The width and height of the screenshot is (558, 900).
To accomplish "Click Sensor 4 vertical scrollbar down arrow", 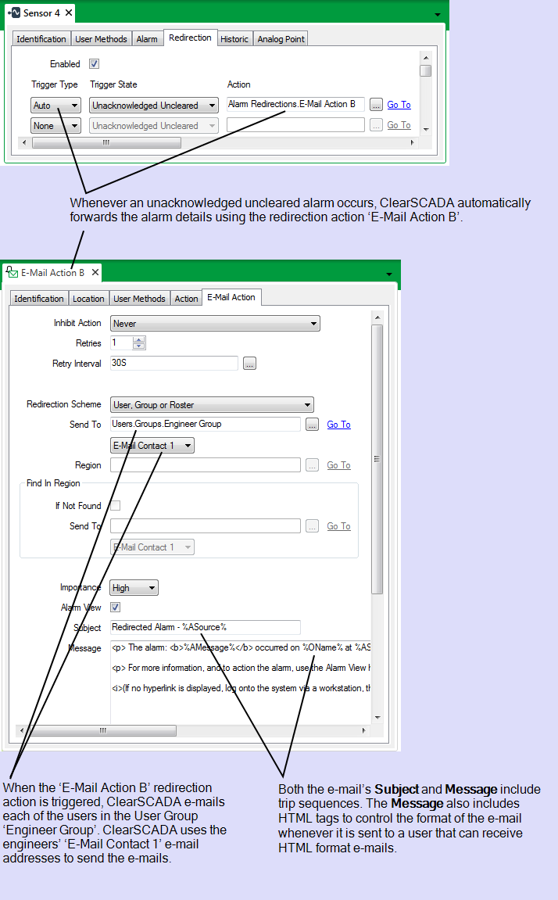I will (425, 130).
